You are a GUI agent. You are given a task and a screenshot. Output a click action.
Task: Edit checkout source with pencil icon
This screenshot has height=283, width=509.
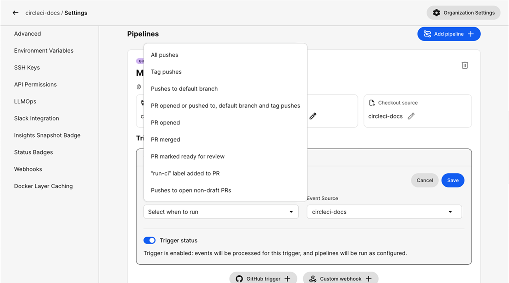[x=411, y=116]
